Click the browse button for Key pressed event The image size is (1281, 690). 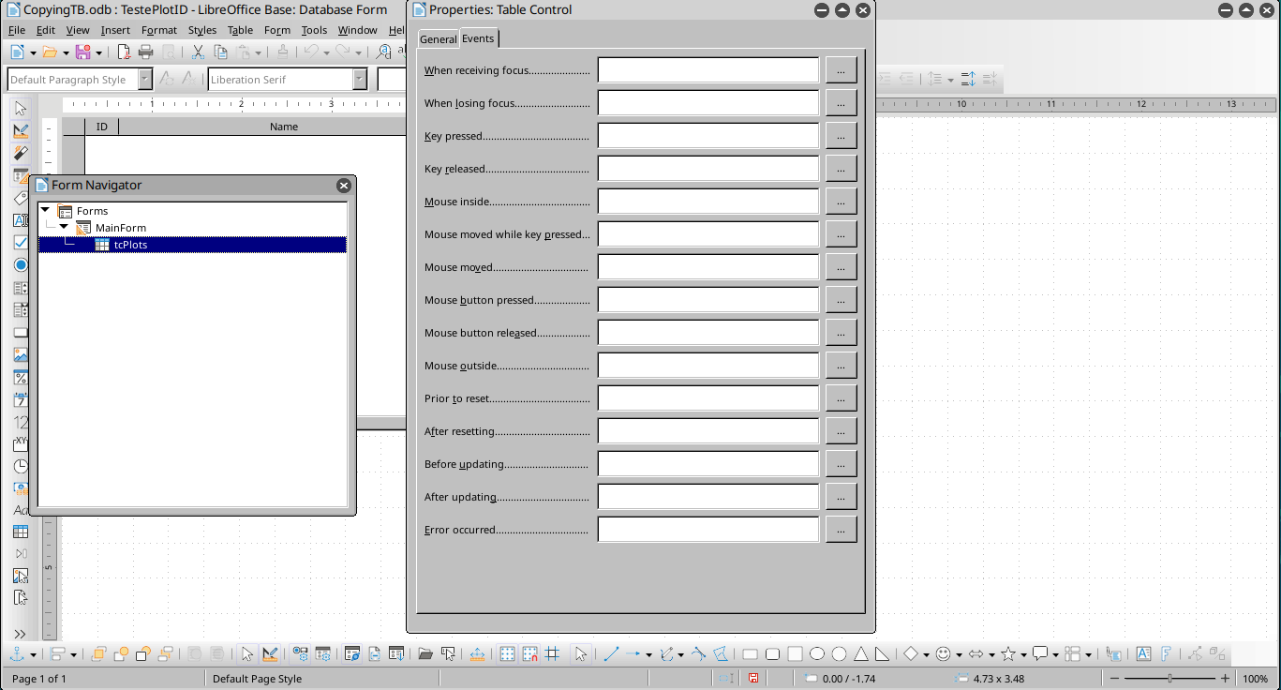(841, 136)
